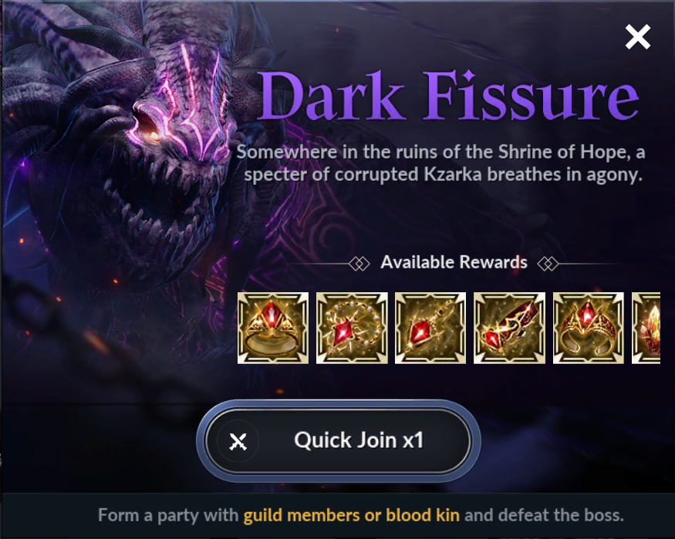
Task: Select the ruby earring reward icon
Action: click(430, 328)
